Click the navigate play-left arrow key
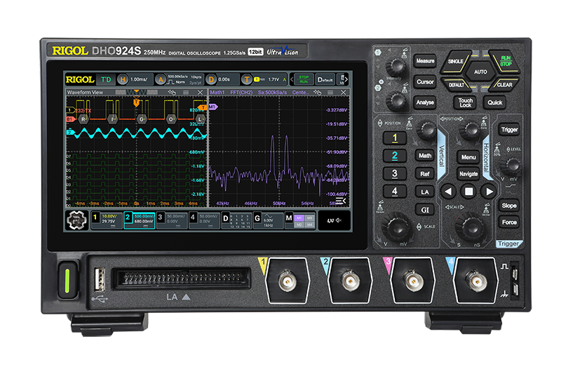561x374 pixels. pyautogui.click(x=448, y=192)
